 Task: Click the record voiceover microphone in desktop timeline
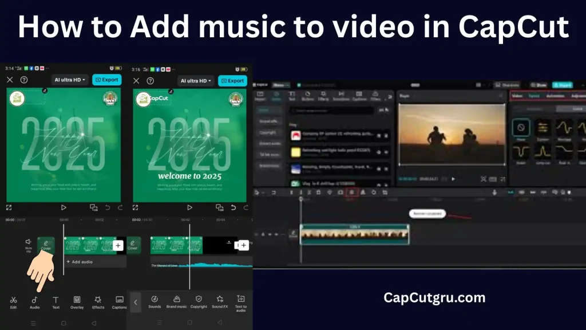pyautogui.click(x=494, y=192)
